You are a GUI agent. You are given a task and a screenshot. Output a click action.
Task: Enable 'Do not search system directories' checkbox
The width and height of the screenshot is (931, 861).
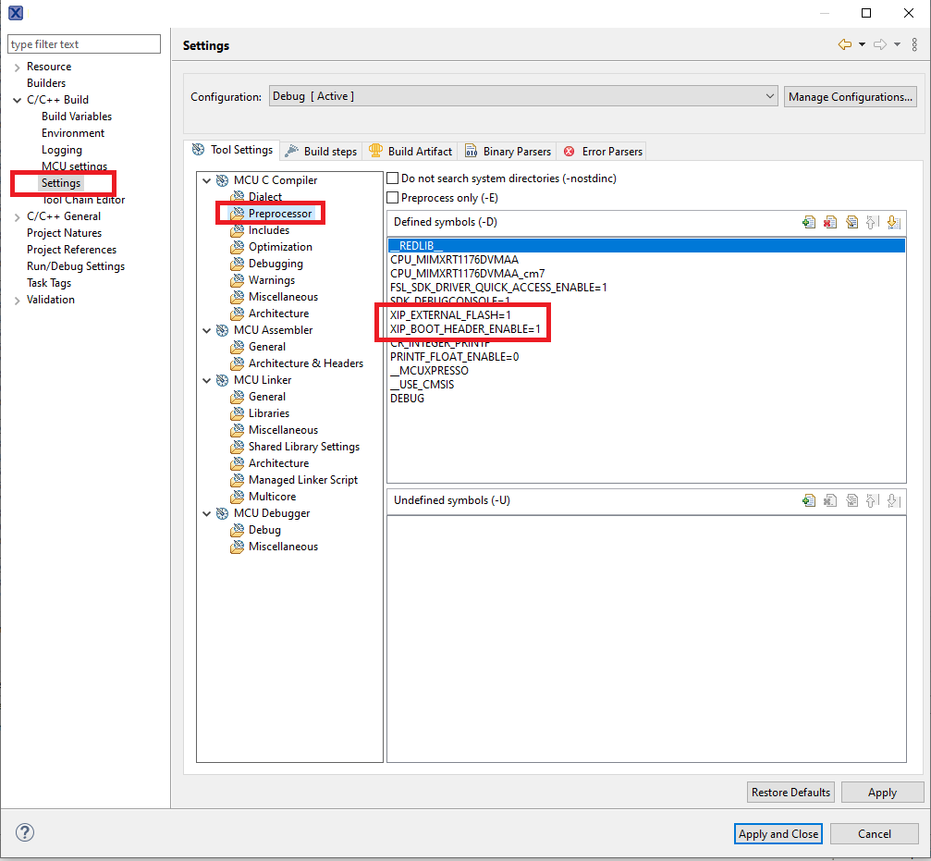[x=393, y=178]
